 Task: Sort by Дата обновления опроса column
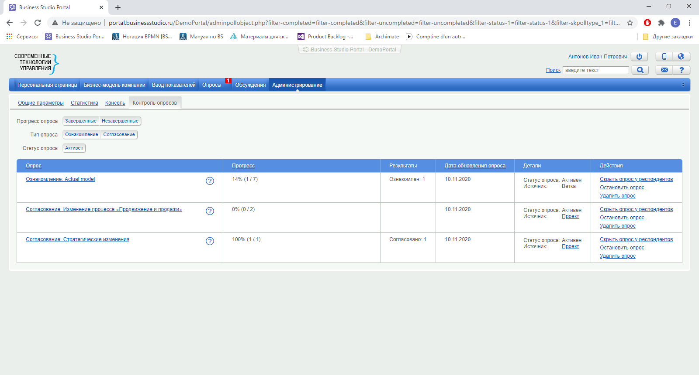coord(475,166)
